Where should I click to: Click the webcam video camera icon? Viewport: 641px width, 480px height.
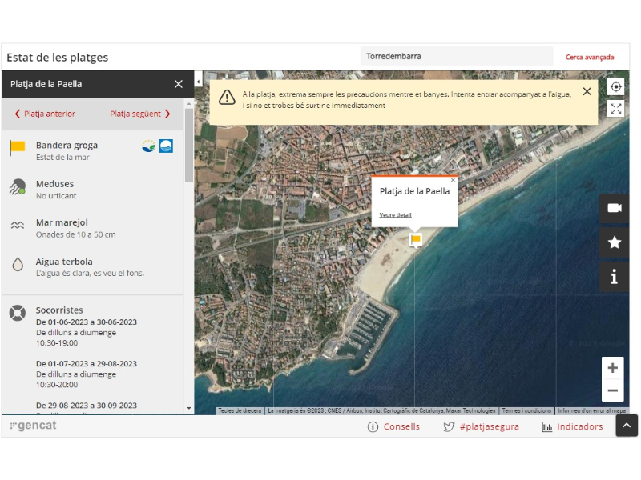(615, 208)
